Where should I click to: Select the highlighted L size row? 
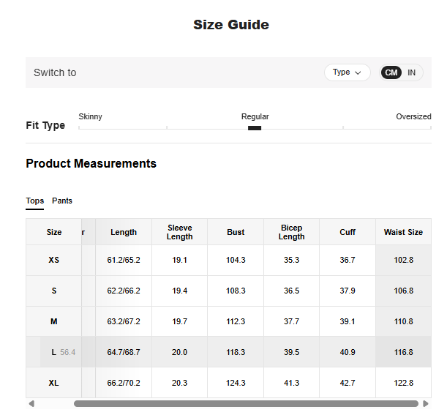(54, 352)
